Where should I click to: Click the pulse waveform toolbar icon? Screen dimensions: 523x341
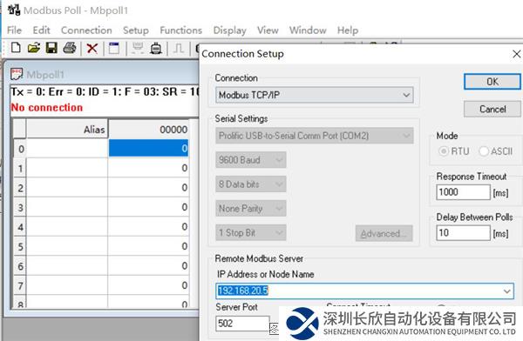point(179,49)
